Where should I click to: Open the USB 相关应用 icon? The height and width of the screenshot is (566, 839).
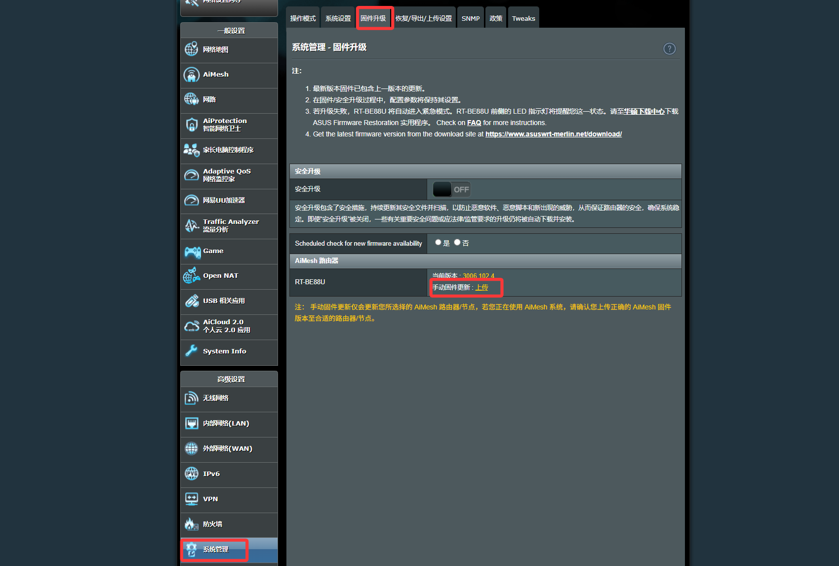192,301
